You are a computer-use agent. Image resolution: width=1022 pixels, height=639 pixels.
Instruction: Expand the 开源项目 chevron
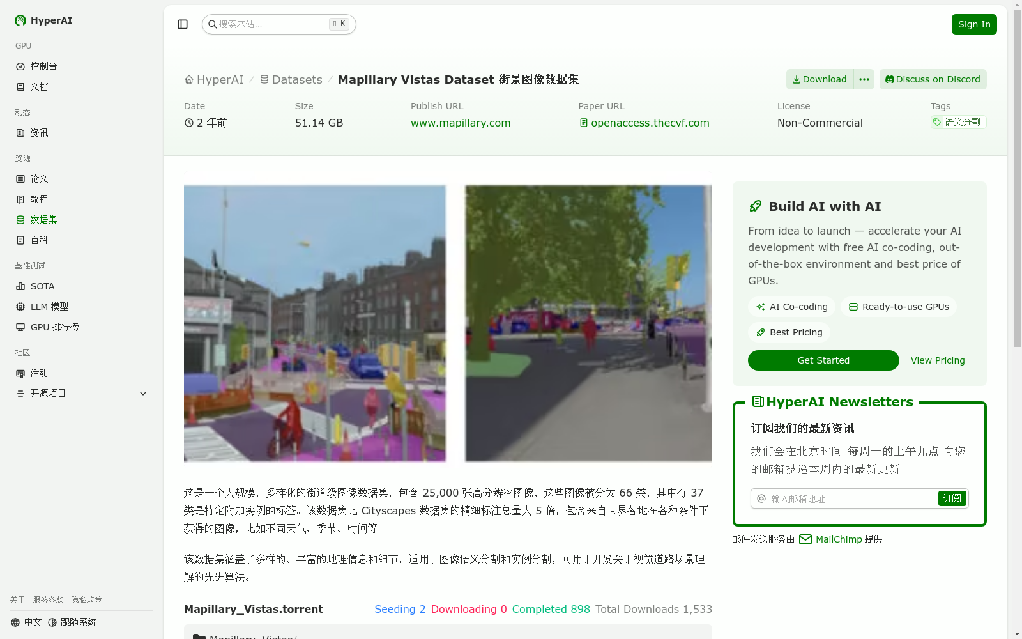[x=143, y=394]
